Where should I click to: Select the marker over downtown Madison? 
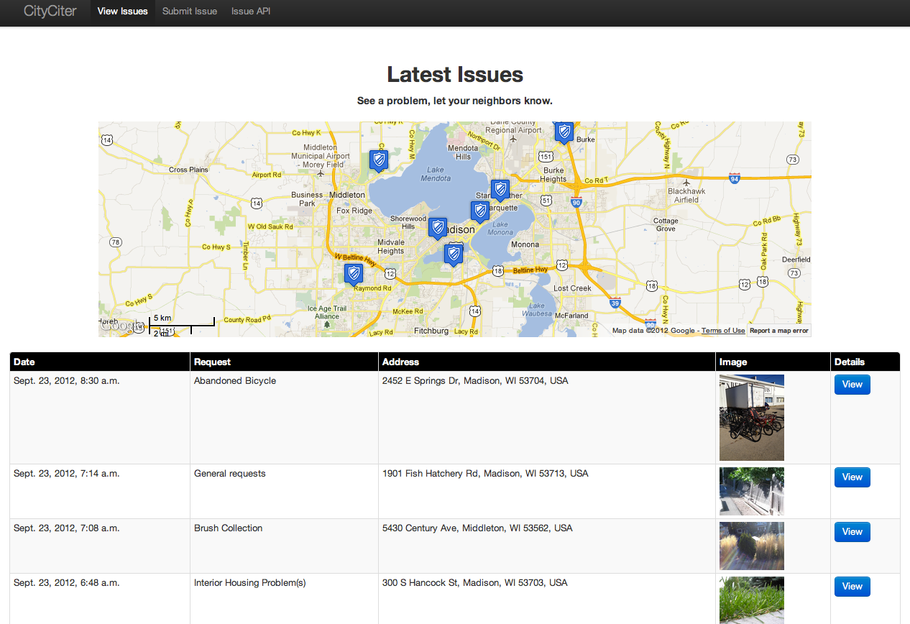[x=437, y=228]
